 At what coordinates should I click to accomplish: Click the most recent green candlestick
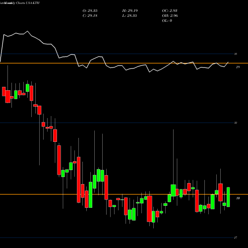coord(228,197)
